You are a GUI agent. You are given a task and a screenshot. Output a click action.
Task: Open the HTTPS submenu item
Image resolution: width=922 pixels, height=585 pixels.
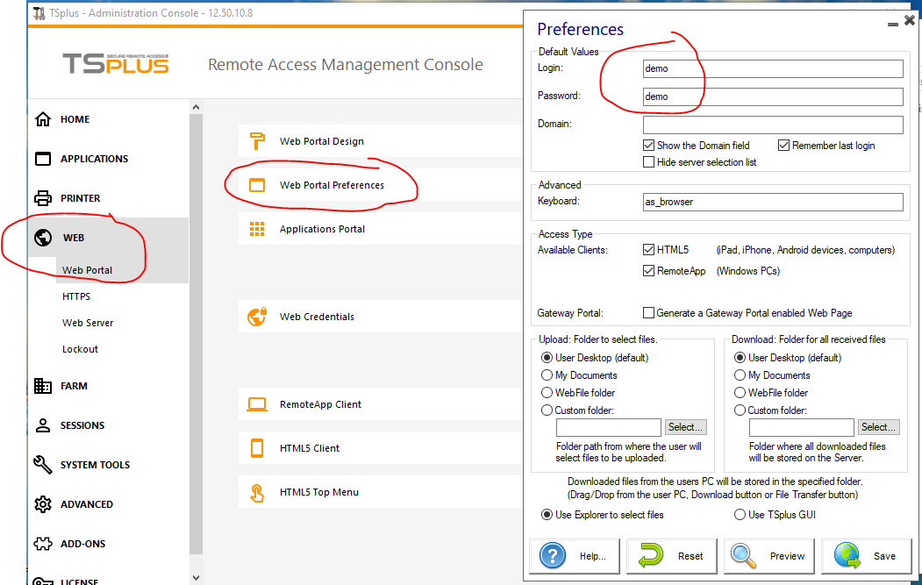[76, 296]
